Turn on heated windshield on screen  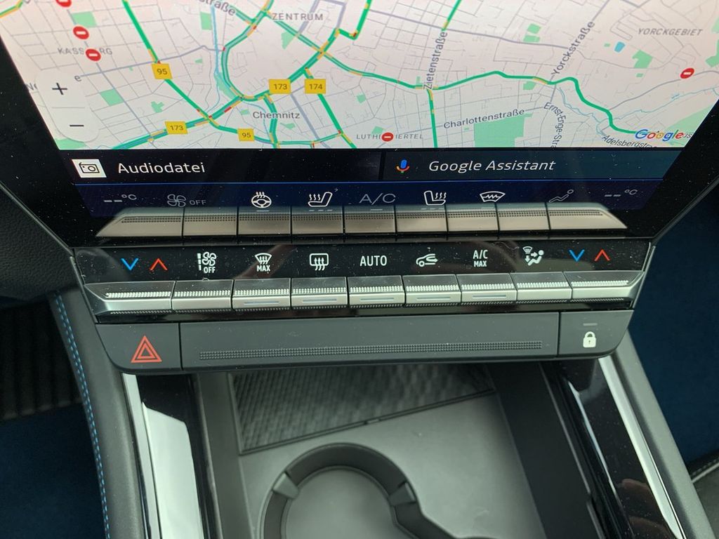pyautogui.click(x=492, y=197)
